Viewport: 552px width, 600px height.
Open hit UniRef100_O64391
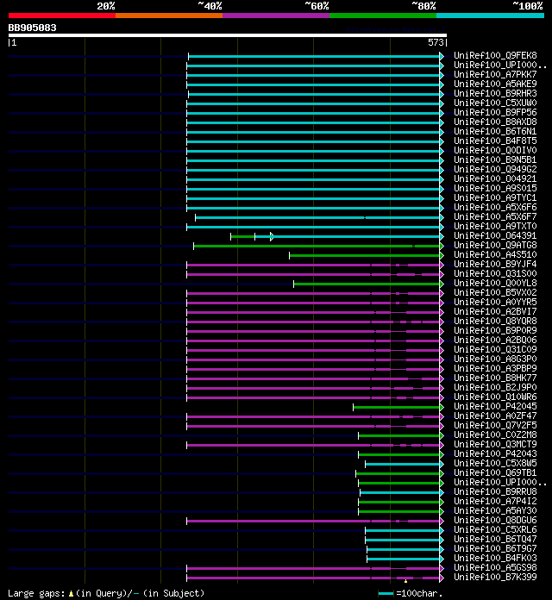pos(495,235)
